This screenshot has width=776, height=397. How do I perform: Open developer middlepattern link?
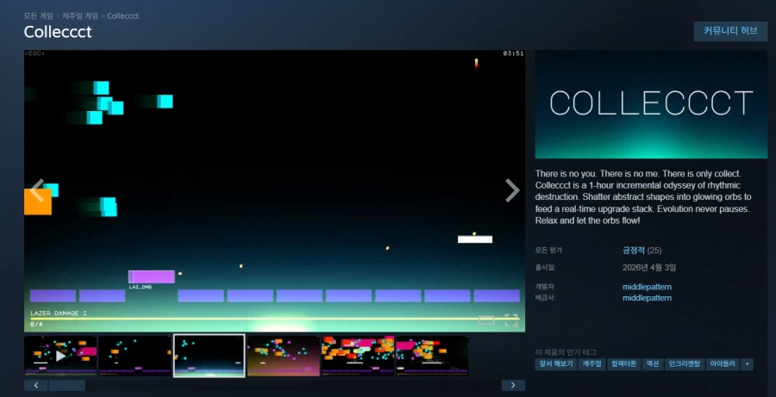[647, 287]
